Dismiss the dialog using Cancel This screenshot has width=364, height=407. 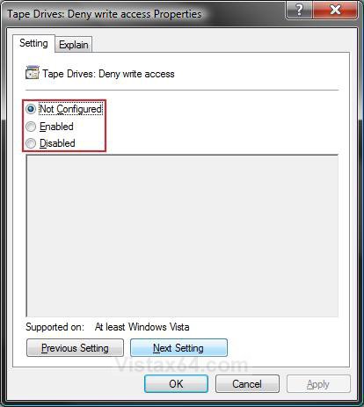pyautogui.click(x=247, y=384)
